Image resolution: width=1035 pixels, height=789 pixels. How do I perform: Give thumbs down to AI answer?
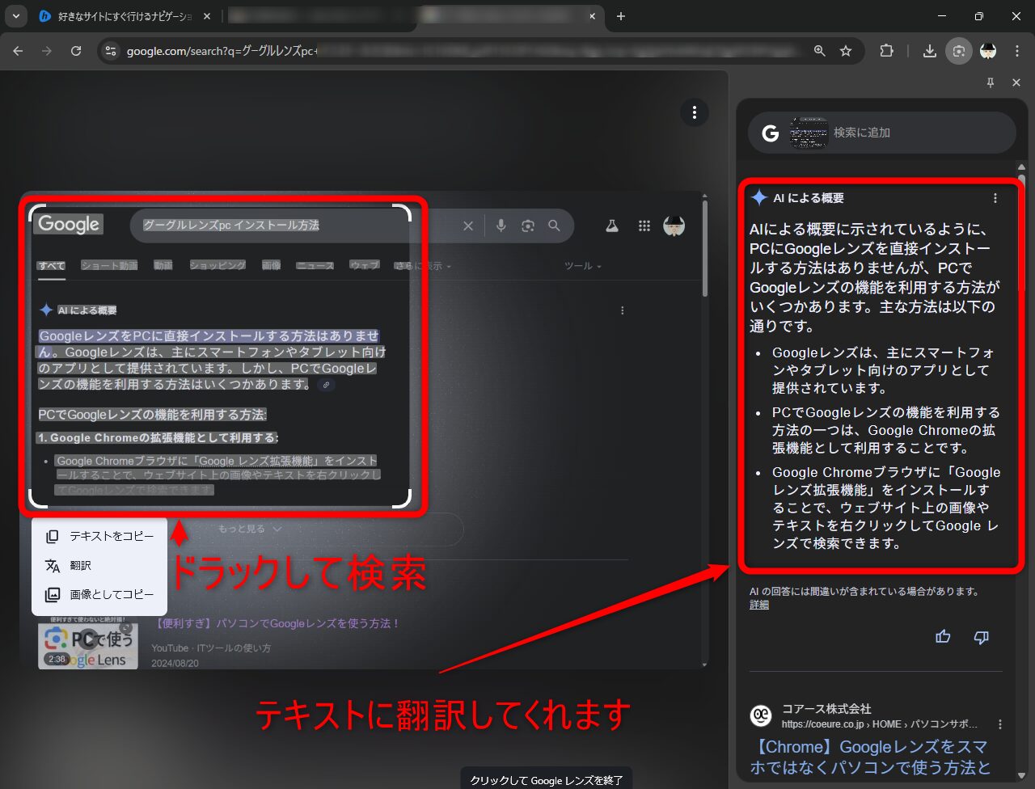pyautogui.click(x=982, y=637)
